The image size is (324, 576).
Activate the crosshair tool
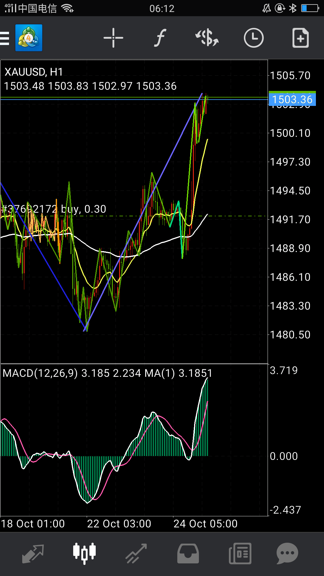(x=113, y=38)
